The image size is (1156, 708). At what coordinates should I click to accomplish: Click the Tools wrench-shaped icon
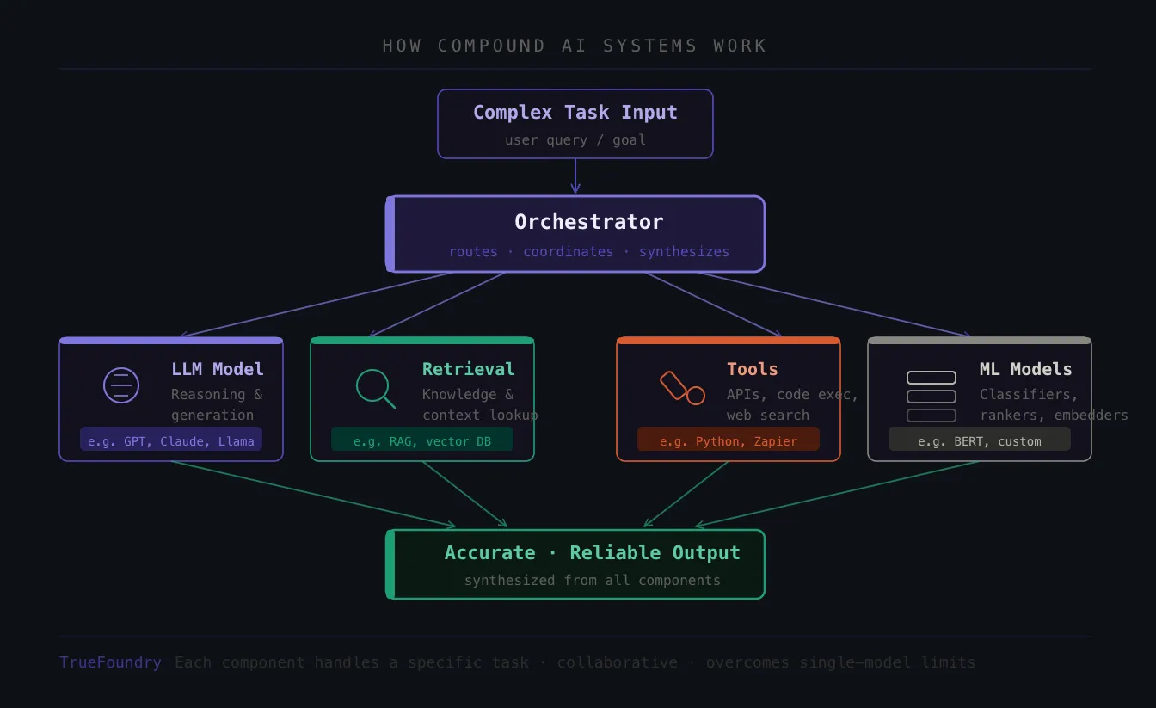point(682,387)
